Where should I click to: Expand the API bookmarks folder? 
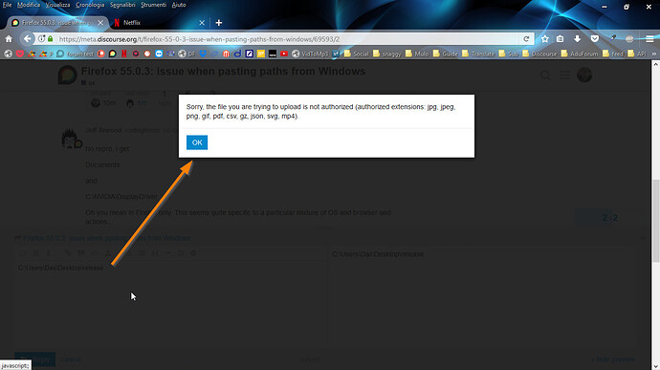637,54
